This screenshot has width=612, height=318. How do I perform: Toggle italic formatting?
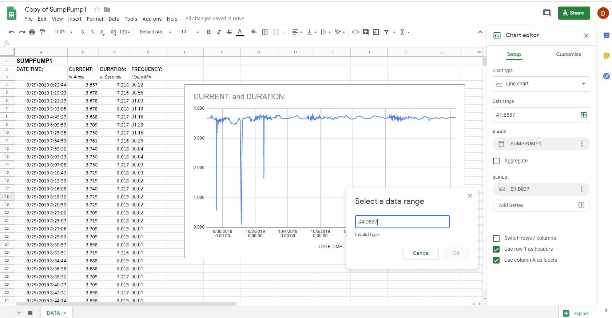[219, 32]
